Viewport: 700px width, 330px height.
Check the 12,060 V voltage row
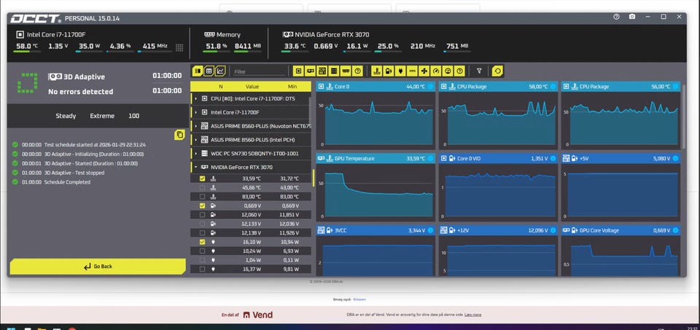point(202,214)
